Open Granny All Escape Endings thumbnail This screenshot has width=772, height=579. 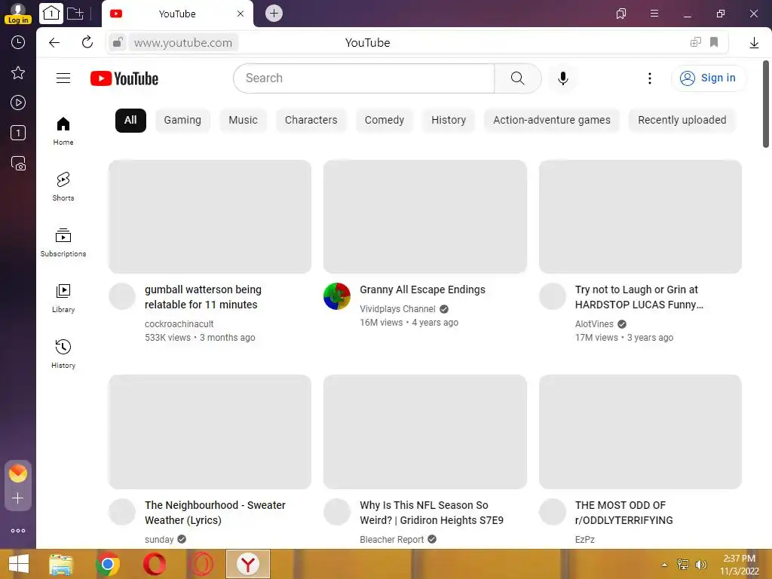click(x=425, y=216)
